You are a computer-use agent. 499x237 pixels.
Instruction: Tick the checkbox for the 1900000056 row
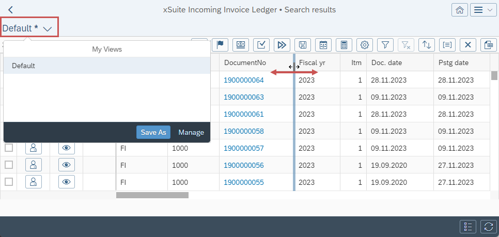tap(9, 165)
